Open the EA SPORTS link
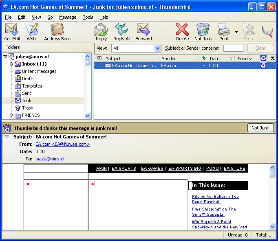The image size is (278, 241). [x=124, y=169]
